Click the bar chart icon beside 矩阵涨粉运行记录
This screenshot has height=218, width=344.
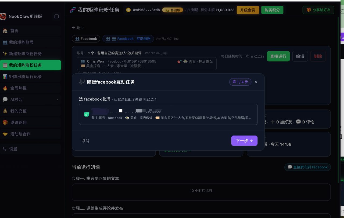point(5,77)
